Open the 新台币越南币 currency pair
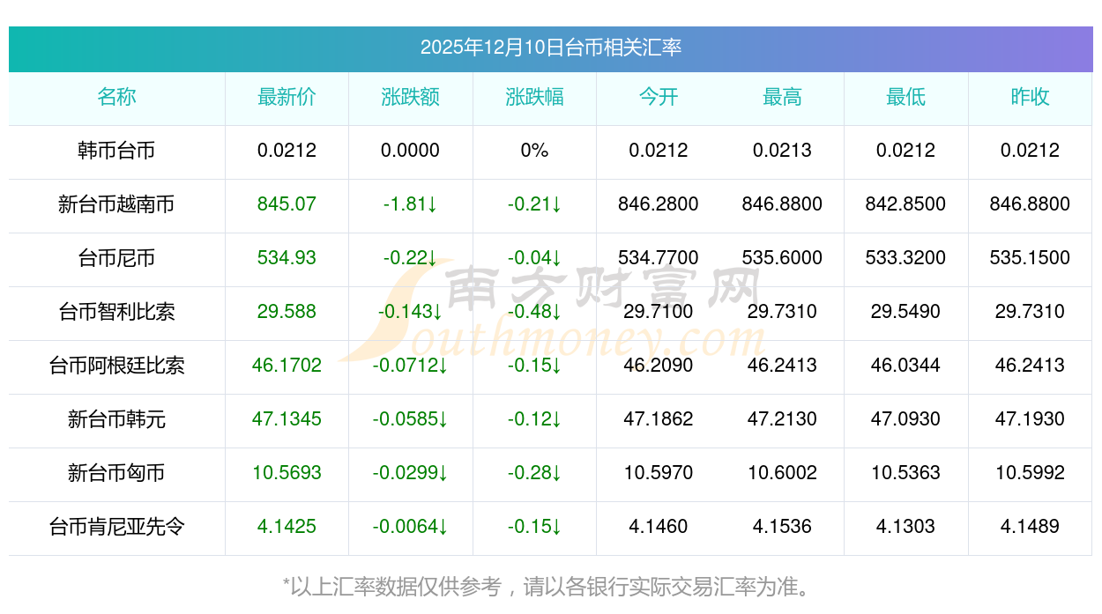Viewport: 1102px width, 614px height. tap(116, 204)
